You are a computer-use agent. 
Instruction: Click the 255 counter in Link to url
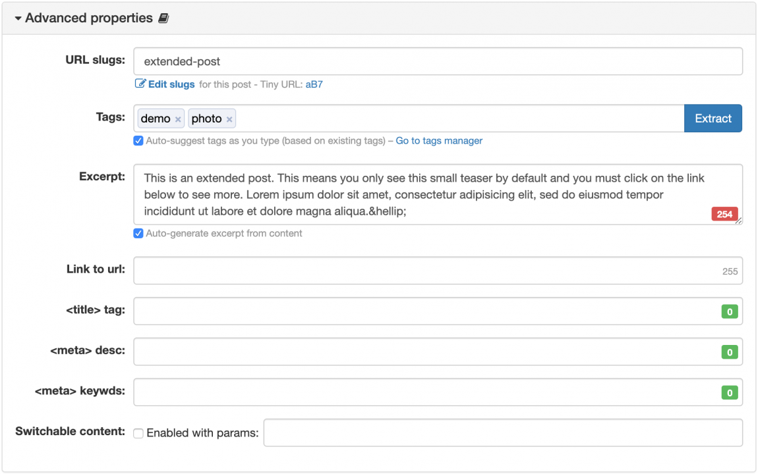pyautogui.click(x=730, y=271)
